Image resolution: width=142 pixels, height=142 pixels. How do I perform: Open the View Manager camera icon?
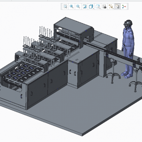[x=104, y=6]
